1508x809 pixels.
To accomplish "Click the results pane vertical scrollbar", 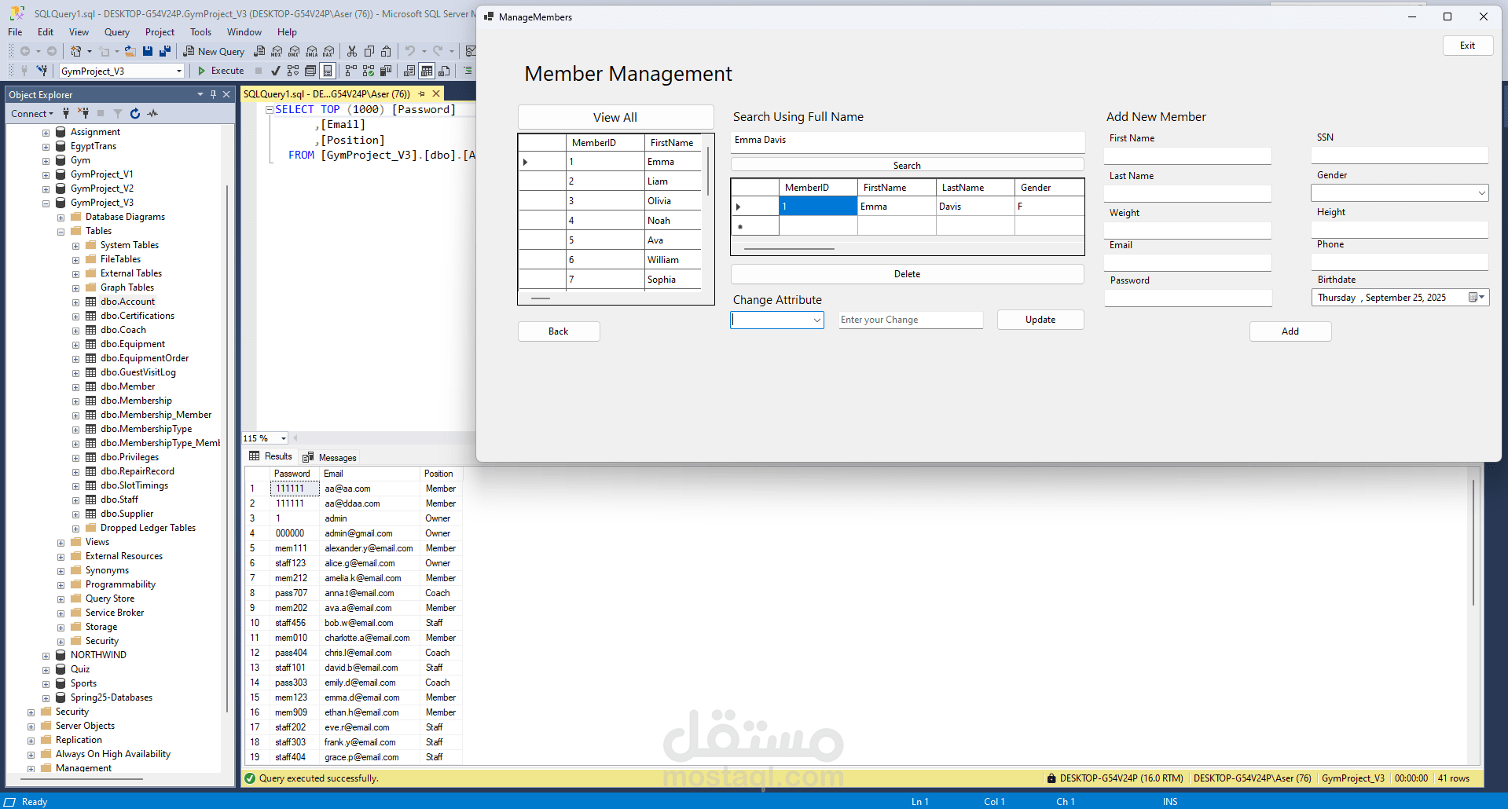I will pos(1473,542).
